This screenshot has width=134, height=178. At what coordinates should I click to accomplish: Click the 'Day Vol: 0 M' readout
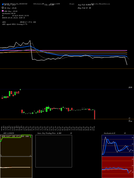tap(84, 8)
